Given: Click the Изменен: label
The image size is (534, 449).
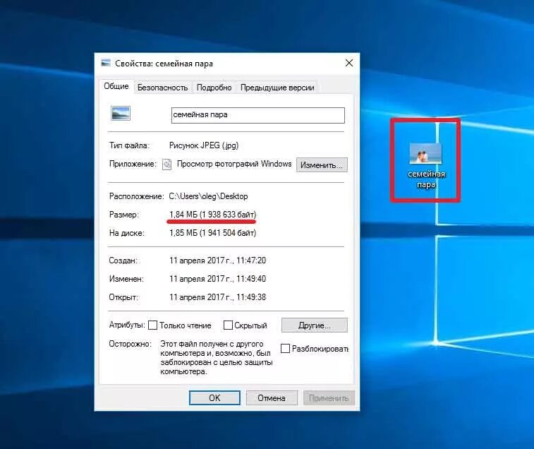Looking at the screenshot, I should tap(126, 279).
